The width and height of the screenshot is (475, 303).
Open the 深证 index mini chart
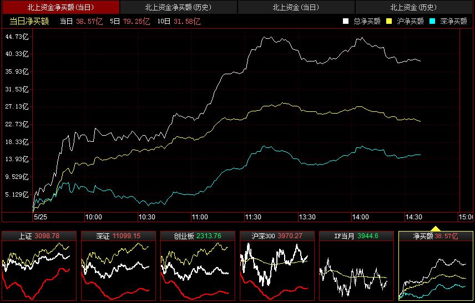pyautogui.click(x=118, y=266)
